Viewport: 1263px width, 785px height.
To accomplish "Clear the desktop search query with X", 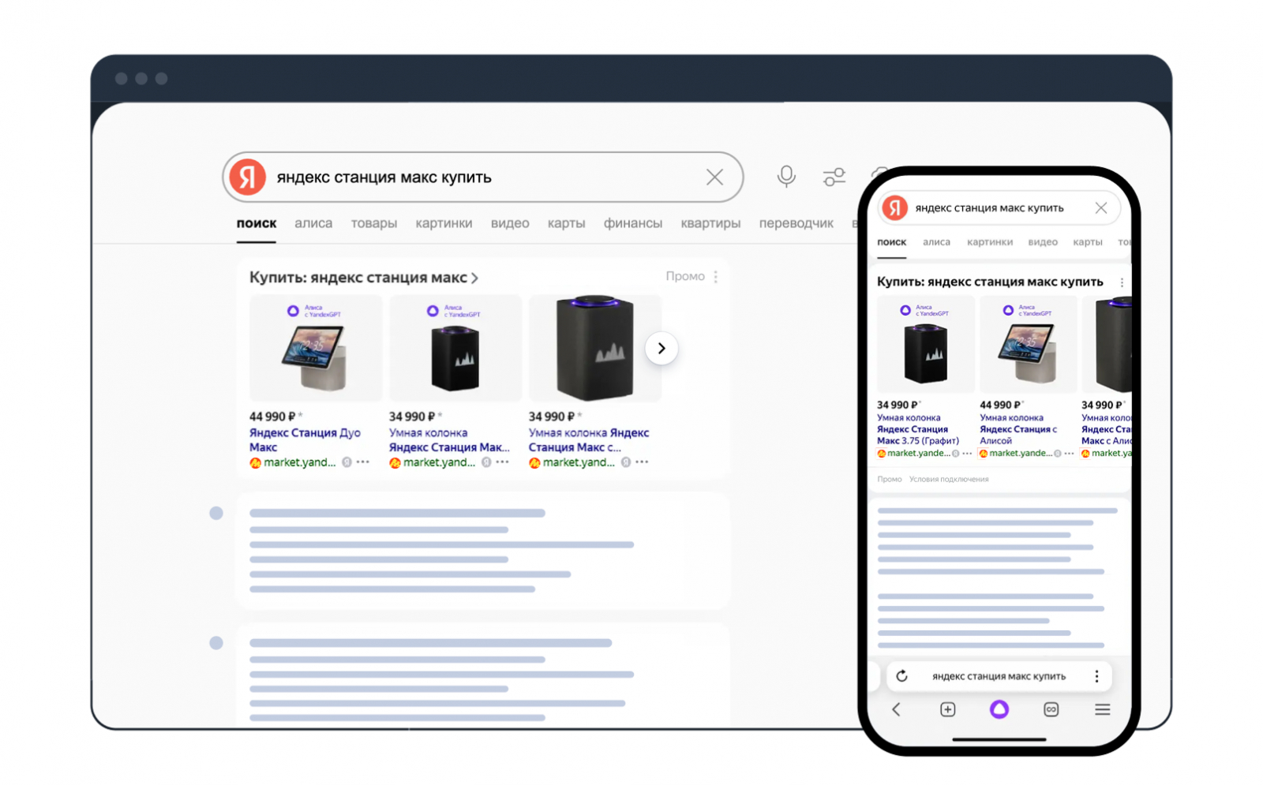I will pos(714,178).
